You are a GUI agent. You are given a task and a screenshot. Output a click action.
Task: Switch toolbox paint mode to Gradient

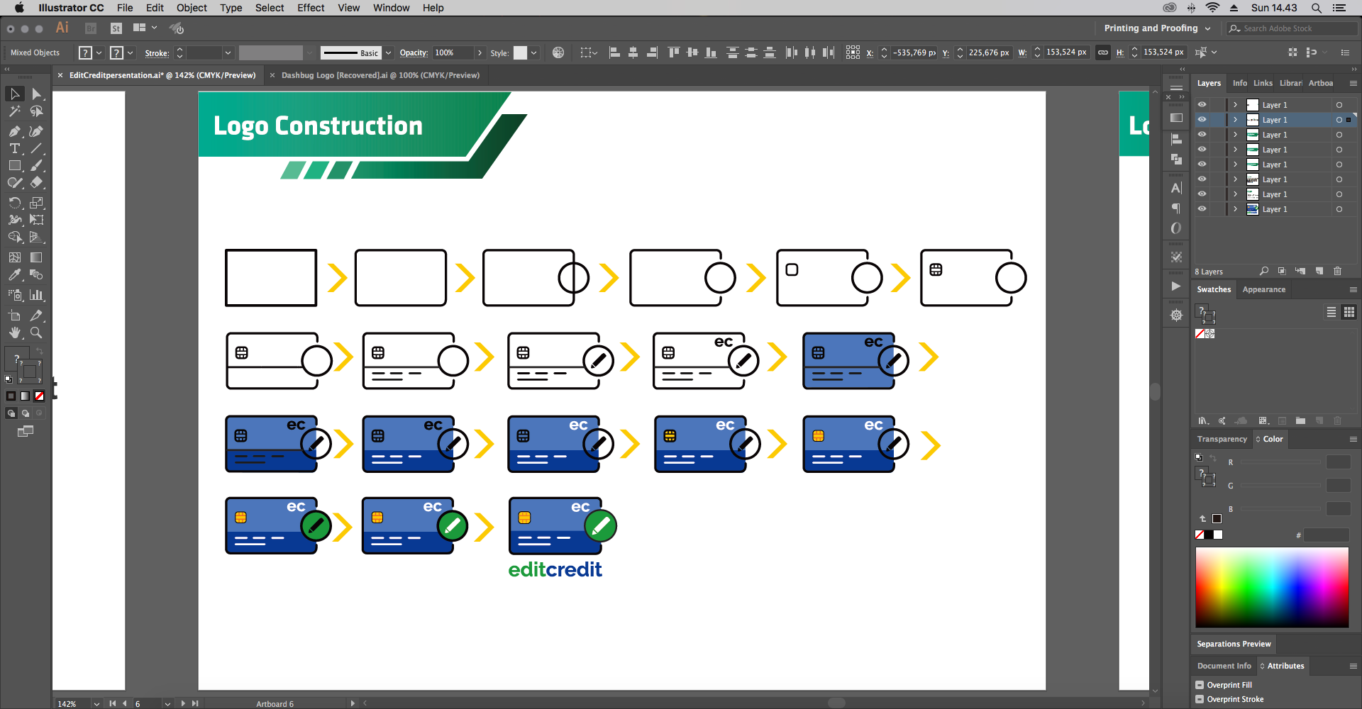point(25,396)
